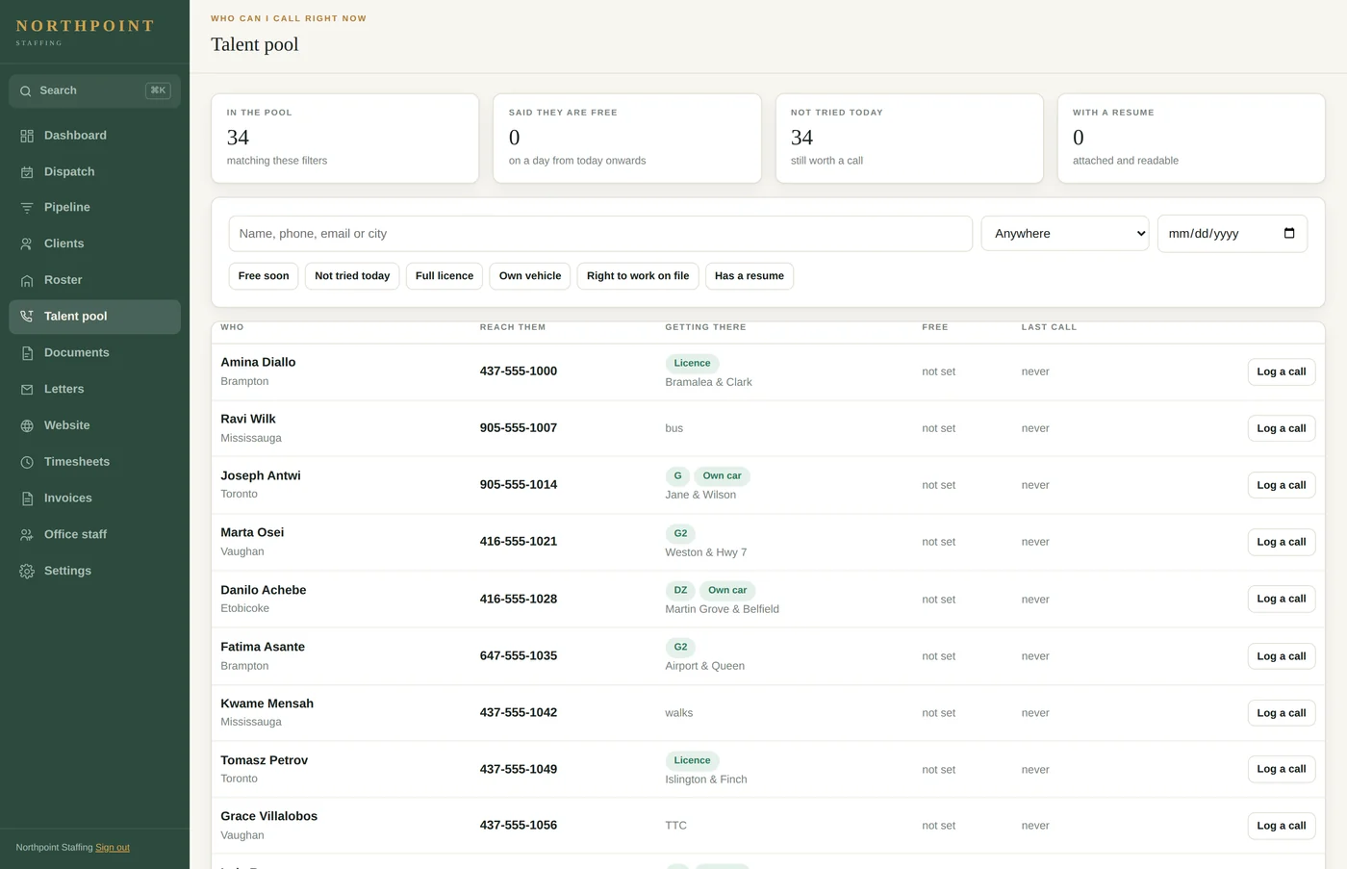Open Dashboard from the sidebar
The width and height of the screenshot is (1347, 869).
(x=94, y=136)
